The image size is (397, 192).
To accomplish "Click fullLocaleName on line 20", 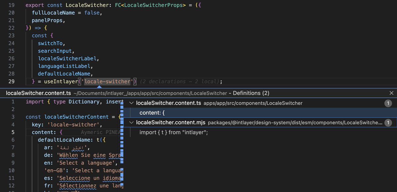I will [53, 13].
